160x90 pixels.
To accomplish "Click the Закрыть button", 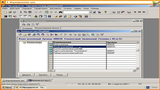I will point(26,75).
